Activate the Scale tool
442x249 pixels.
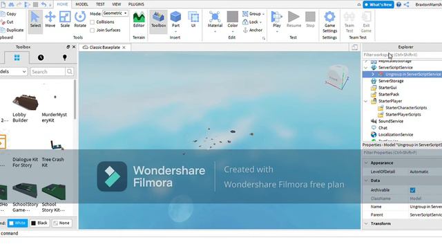click(x=65, y=20)
